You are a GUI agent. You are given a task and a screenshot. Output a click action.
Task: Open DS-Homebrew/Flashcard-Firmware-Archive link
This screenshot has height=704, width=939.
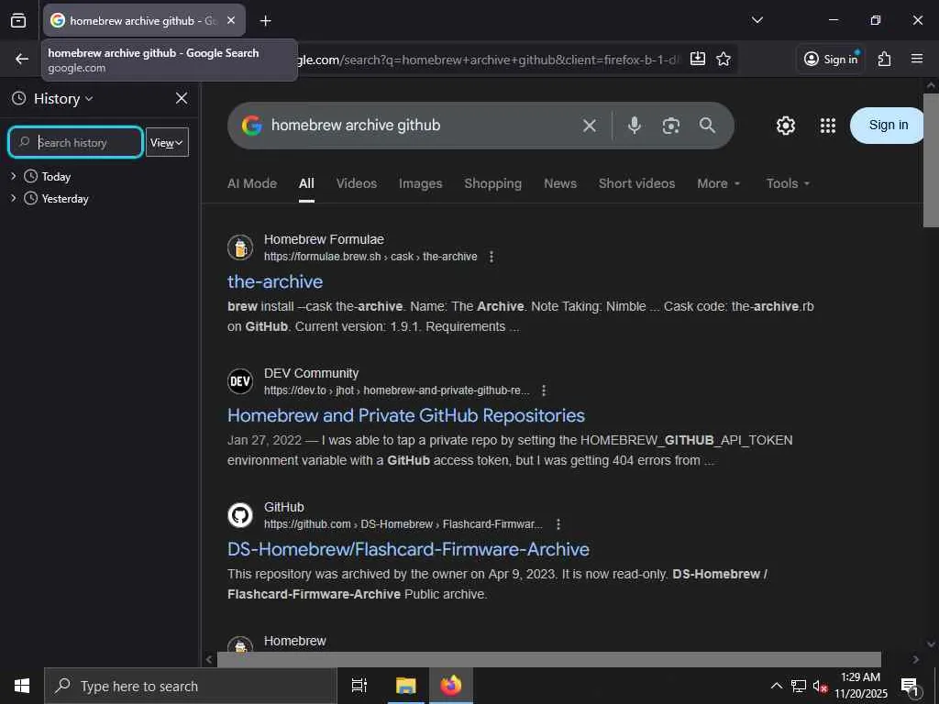(408, 549)
